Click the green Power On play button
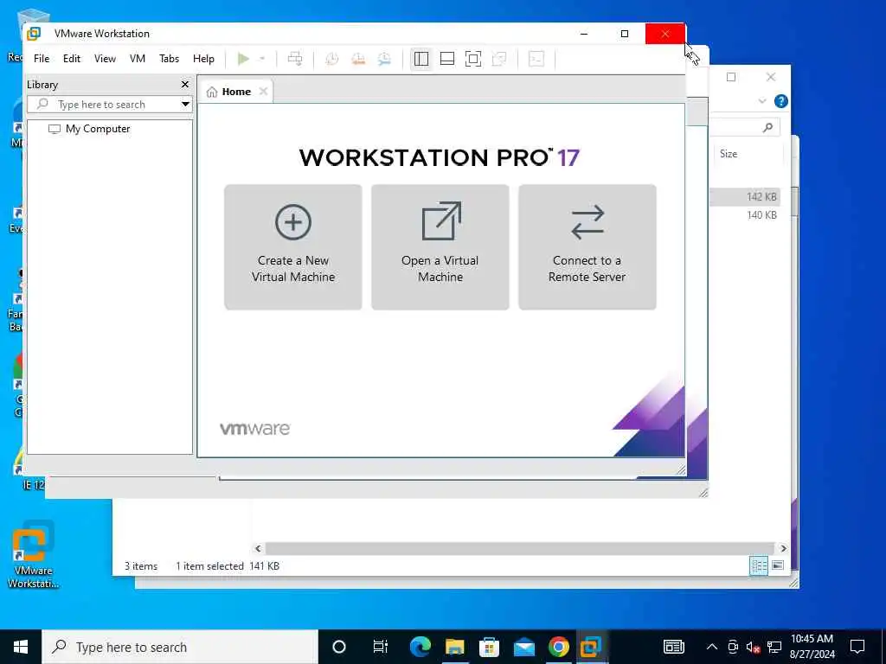Screen dimensions: 886x664 tap(243, 59)
